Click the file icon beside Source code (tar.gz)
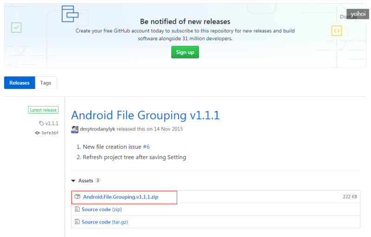The image size is (371, 237). [77, 221]
